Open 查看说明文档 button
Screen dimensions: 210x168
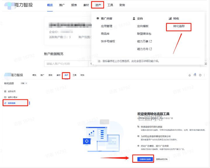coord(162,159)
